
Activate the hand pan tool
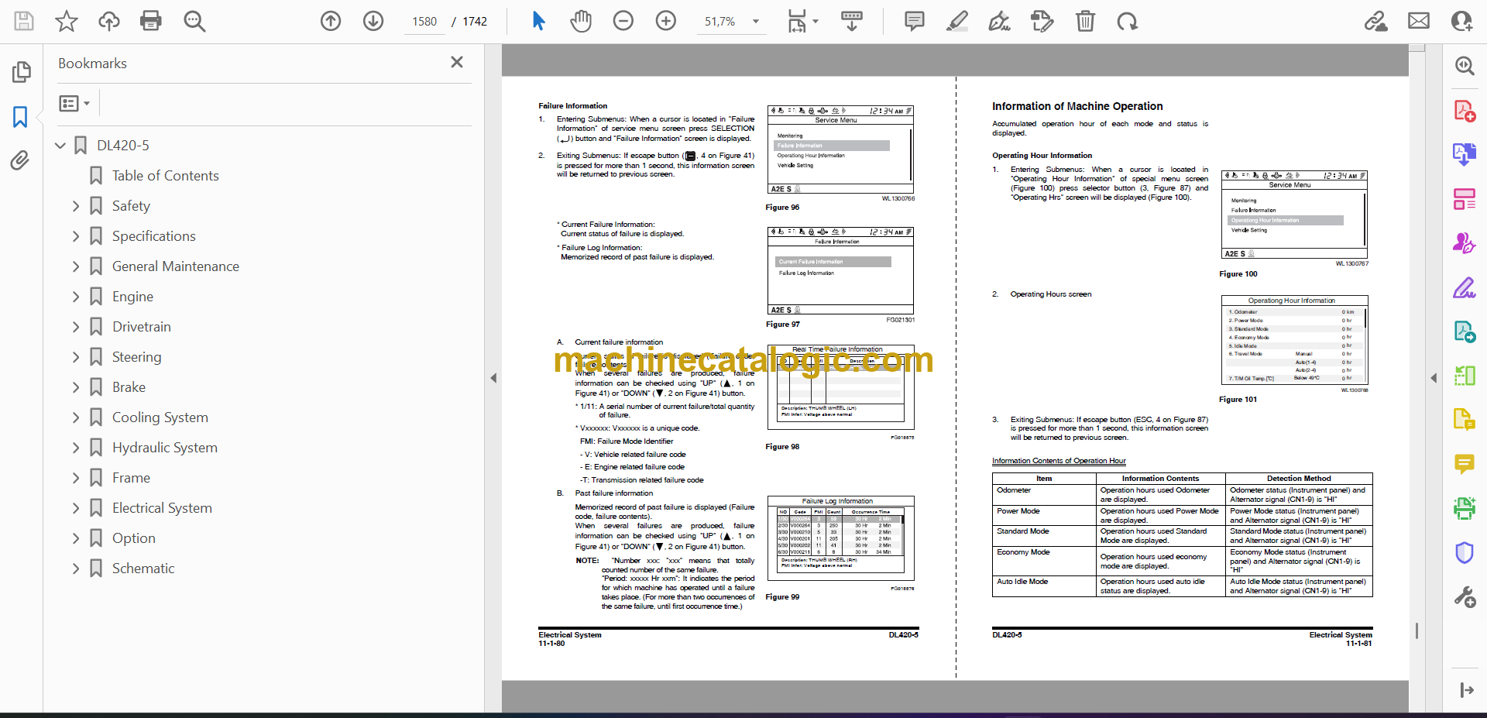[x=581, y=21]
